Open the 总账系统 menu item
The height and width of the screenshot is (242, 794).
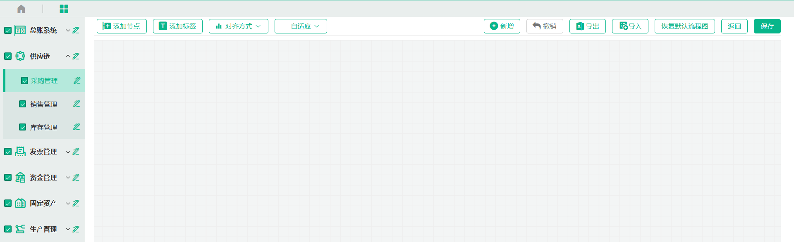[43, 31]
